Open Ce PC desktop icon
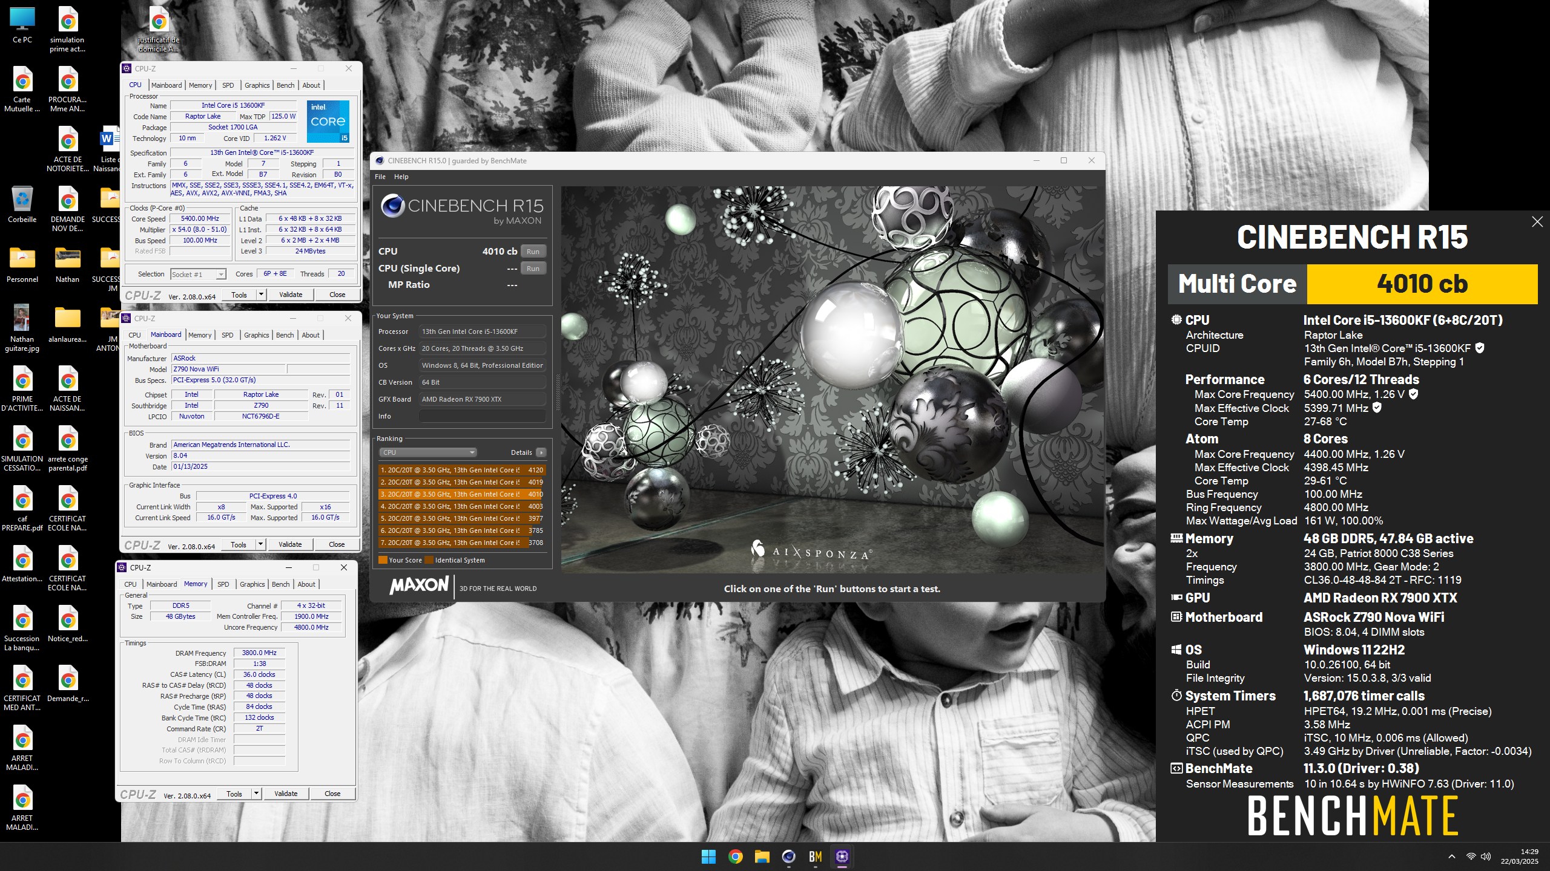Image resolution: width=1550 pixels, height=871 pixels. click(x=22, y=24)
